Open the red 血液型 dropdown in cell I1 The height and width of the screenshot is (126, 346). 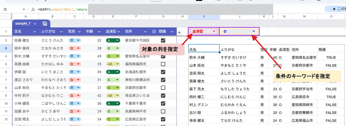click(x=214, y=31)
